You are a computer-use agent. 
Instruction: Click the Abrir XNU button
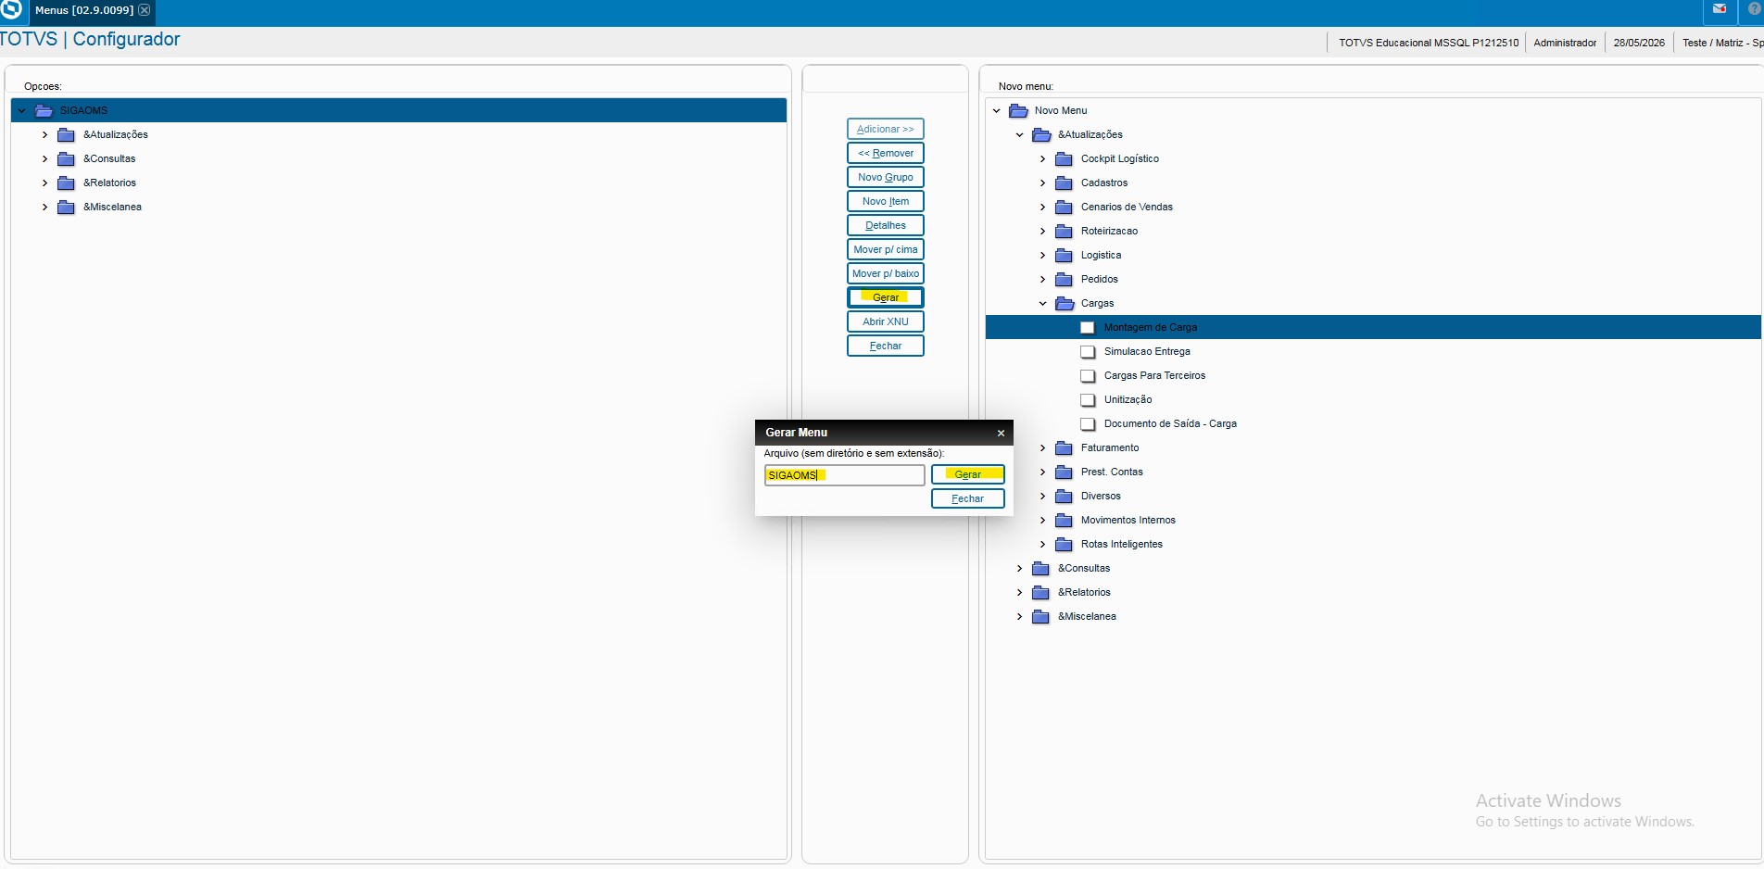click(886, 321)
